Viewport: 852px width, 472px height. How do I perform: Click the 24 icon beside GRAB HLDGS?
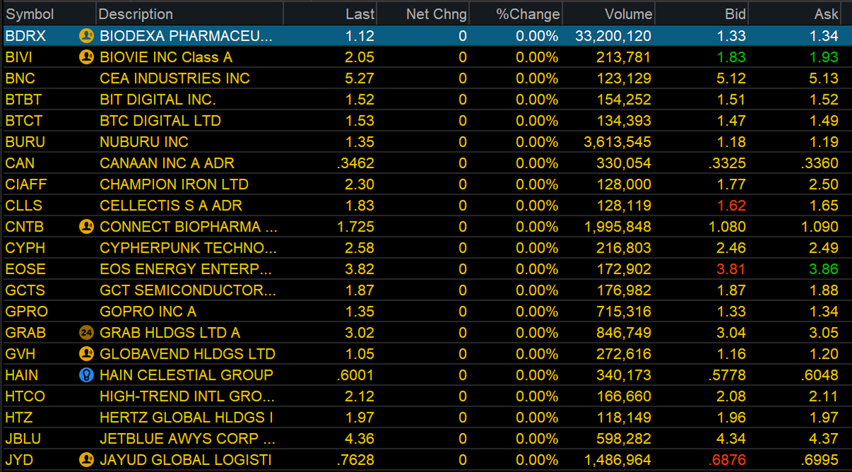(86, 332)
